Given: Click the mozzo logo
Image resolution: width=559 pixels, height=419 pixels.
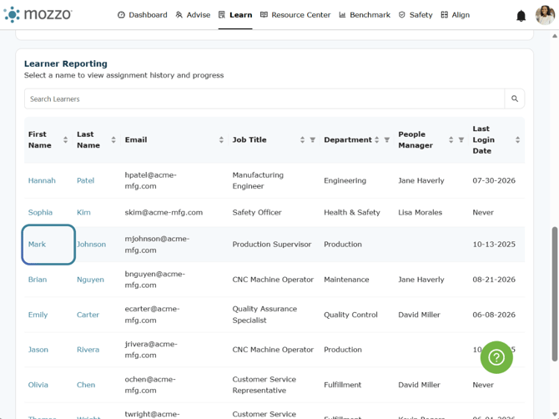Looking at the screenshot, I should click(x=38, y=14).
